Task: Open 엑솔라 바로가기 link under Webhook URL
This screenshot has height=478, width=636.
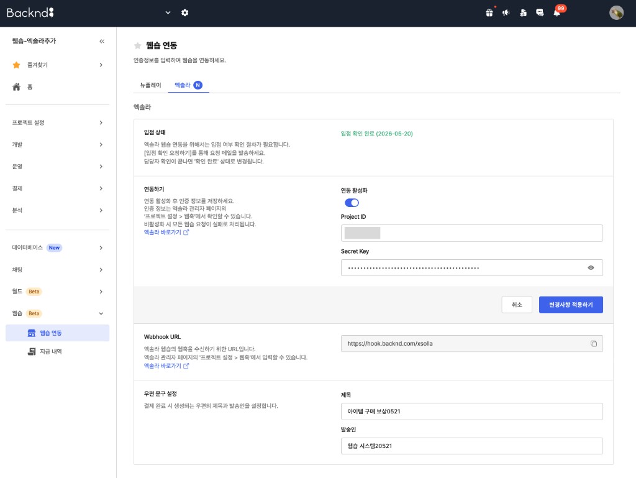Action: pos(166,366)
